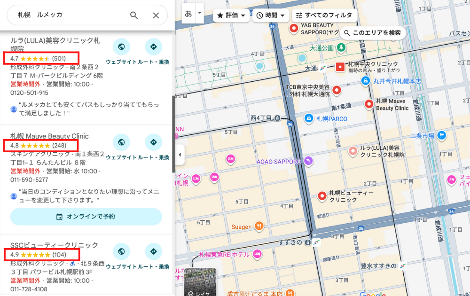Open the レイヤ layers thumbnail
Viewport: 470px width, 296px height.
tap(200, 282)
